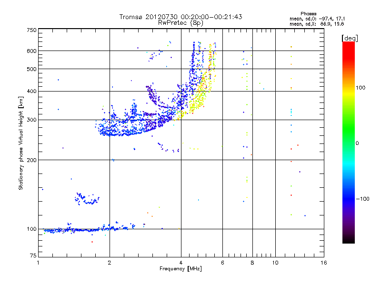Click the colorbar label '0'
This screenshot has height=286, width=381.
point(357,143)
